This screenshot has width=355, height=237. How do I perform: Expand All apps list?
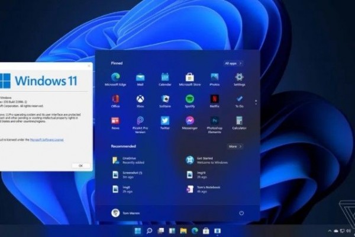[x=234, y=63]
